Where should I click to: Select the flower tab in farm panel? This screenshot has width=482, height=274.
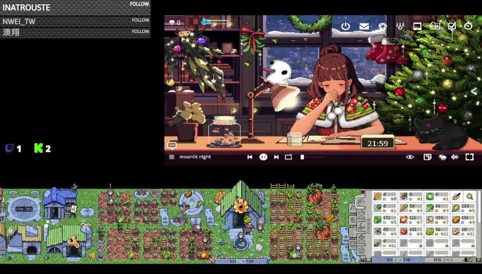(x=361, y=239)
